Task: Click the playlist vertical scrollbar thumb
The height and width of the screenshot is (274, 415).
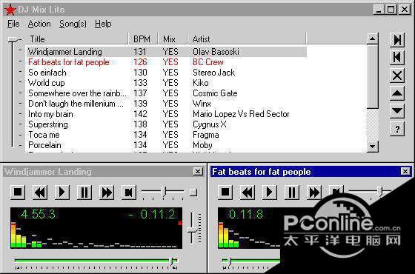Action: click(x=372, y=76)
